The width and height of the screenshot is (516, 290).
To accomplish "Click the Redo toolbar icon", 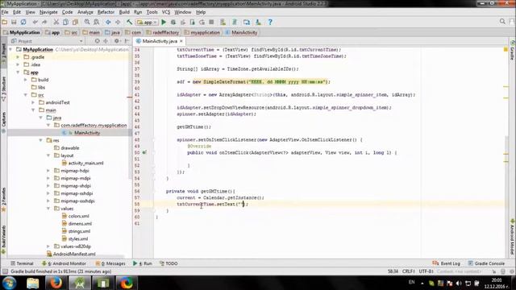I will pyautogui.click(x=44, y=22).
